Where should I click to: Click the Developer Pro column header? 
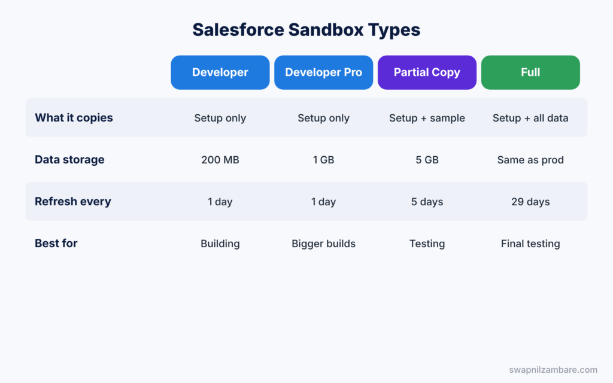pos(324,72)
